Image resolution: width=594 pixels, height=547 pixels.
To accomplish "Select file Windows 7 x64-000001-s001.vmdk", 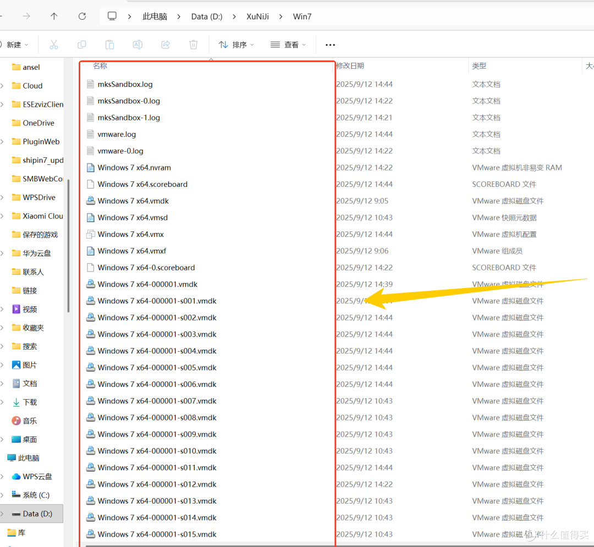I will point(157,301).
